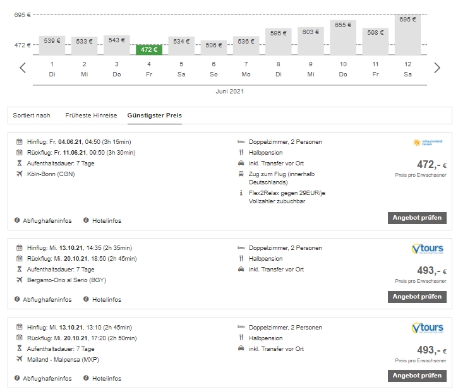Expand Abflughafeninfos in Mailand Malpensa offer
458x392 pixels.
47,378
